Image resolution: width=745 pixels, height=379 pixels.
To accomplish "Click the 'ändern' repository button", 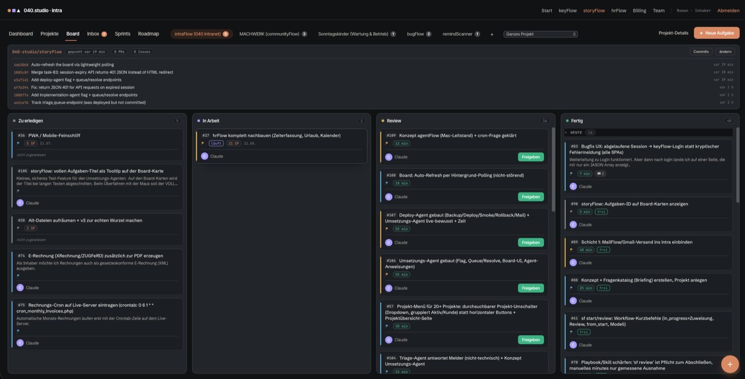I will click(x=725, y=52).
